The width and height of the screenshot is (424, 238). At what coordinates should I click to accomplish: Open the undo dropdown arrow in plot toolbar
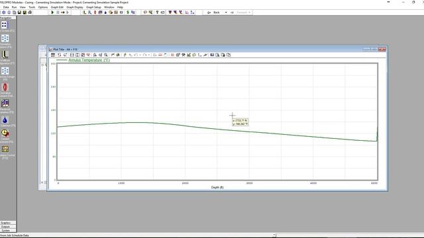[x=140, y=55]
